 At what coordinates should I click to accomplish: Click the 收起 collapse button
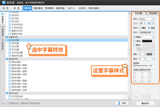tap(122, 103)
